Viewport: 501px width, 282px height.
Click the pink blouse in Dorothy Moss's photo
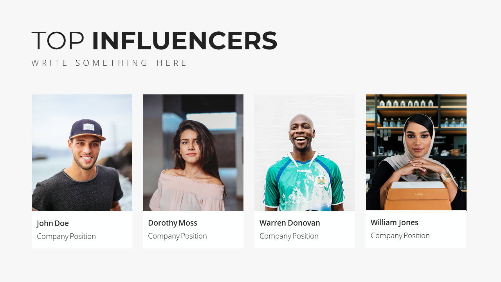click(188, 191)
